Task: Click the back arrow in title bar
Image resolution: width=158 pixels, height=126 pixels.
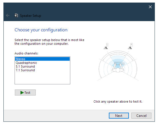Action: (x=8, y=15)
